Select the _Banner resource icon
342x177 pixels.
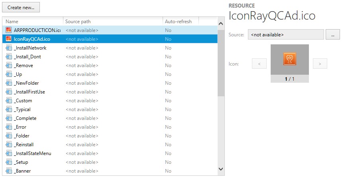(x=9, y=171)
